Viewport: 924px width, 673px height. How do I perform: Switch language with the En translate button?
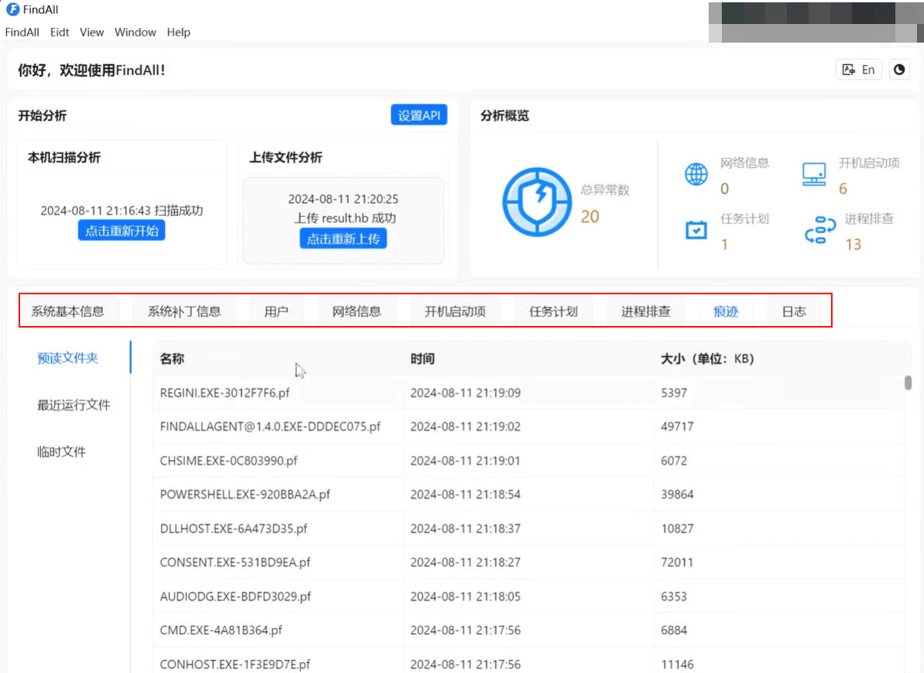point(859,70)
